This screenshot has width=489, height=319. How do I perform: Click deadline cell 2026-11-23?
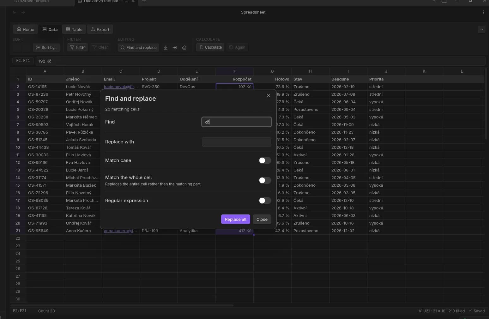point(348,132)
